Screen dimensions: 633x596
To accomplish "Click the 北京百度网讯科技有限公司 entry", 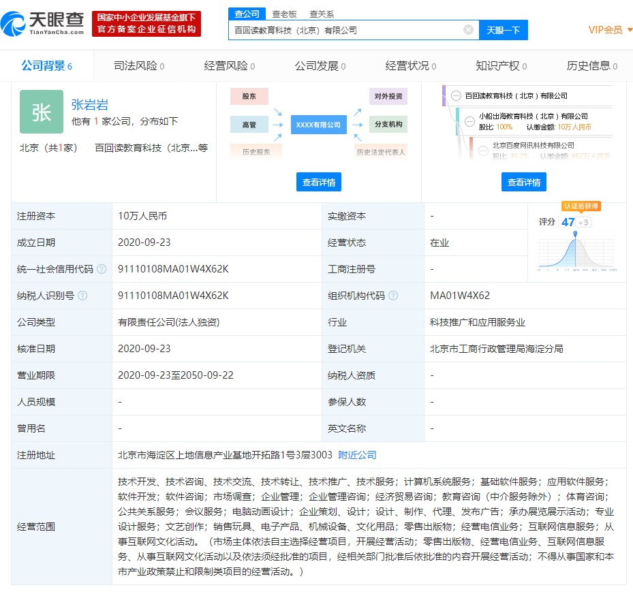I will [533, 145].
